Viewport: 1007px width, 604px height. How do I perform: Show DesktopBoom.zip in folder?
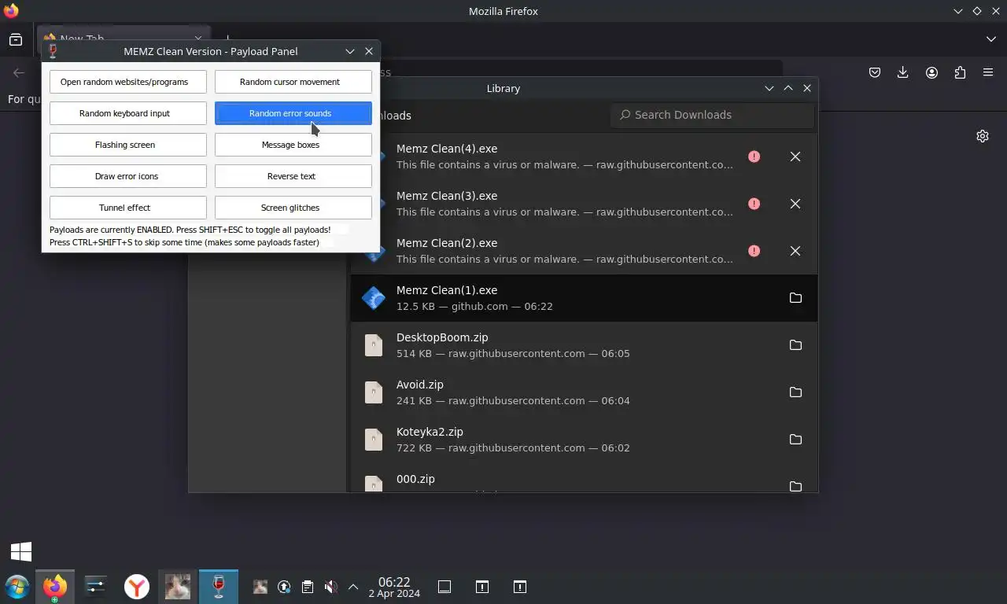point(795,345)
